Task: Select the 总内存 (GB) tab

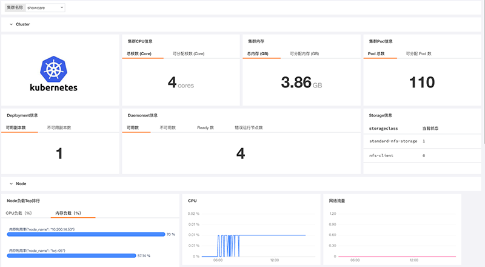Action: click(x=258, y=53)
